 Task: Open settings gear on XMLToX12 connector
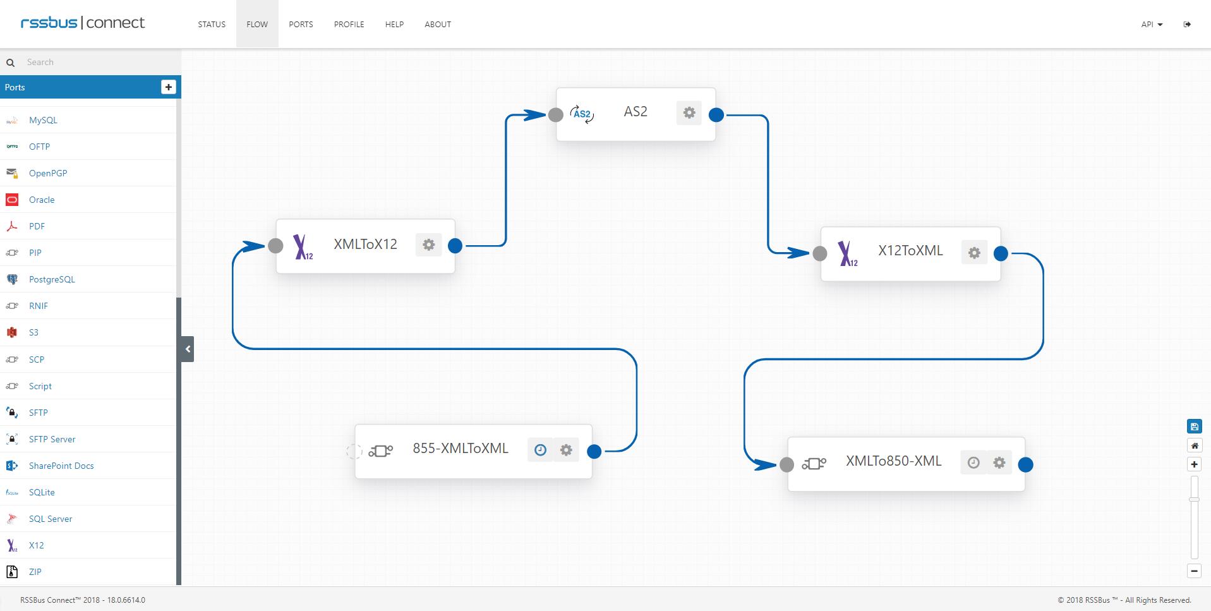tap(428, 245)
